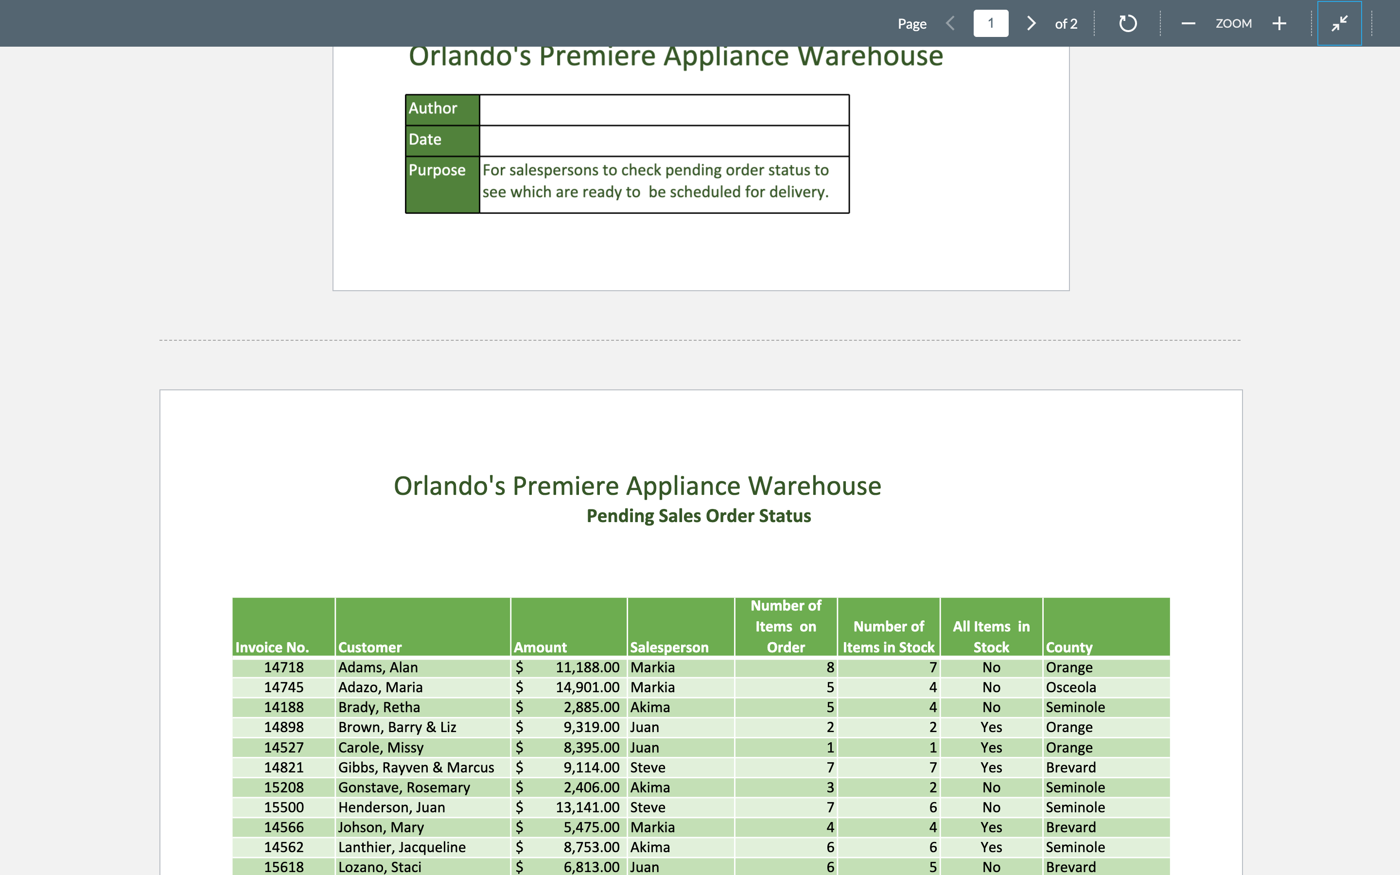Click the empty Author value cell
1400x875 pixels.
pyautogui.click(x=664, y=109)
